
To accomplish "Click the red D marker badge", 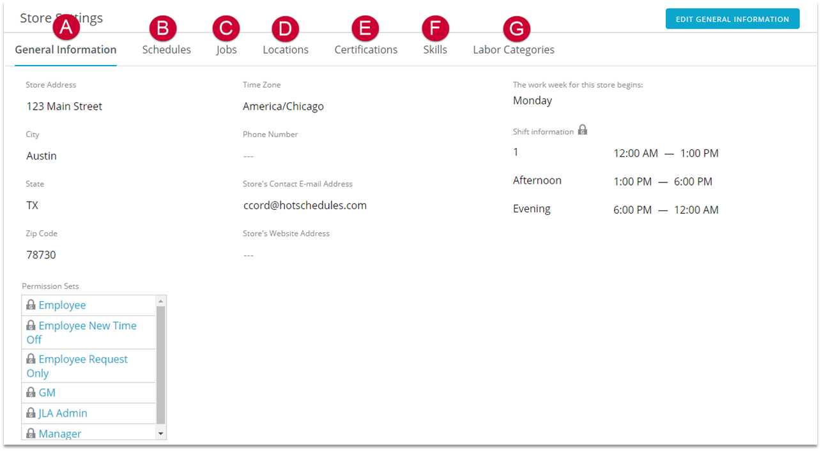I will (285, 28).
